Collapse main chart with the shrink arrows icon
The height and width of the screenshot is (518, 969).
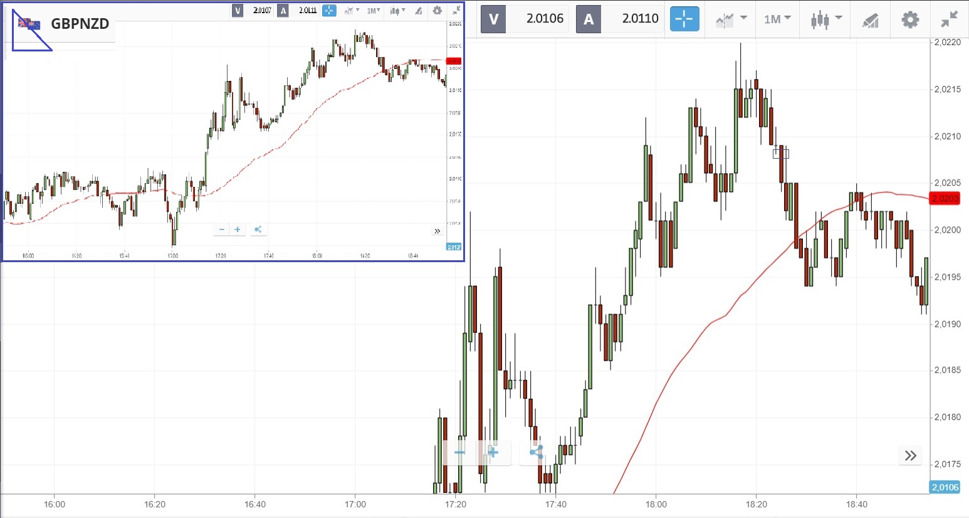(949, 19)
